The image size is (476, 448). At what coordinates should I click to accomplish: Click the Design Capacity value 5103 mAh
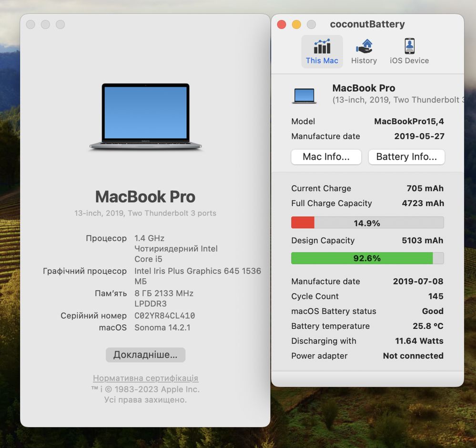[x=423, y=240]
